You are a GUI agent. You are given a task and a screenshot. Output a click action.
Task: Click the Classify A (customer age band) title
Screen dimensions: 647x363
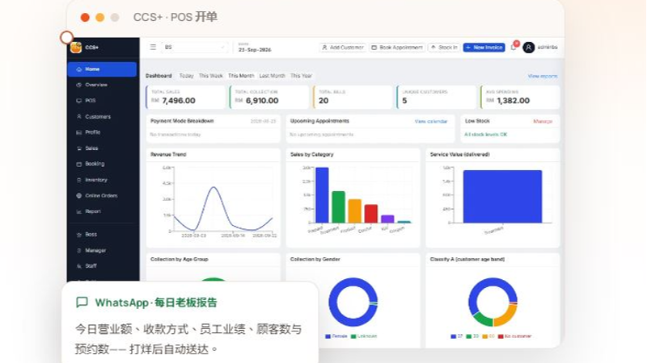(467, 259)
